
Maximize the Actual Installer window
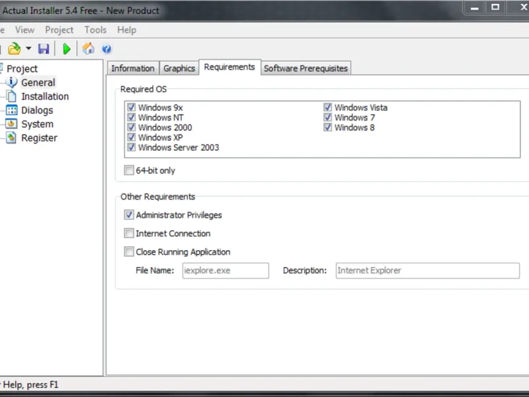(x=495, y=7)
